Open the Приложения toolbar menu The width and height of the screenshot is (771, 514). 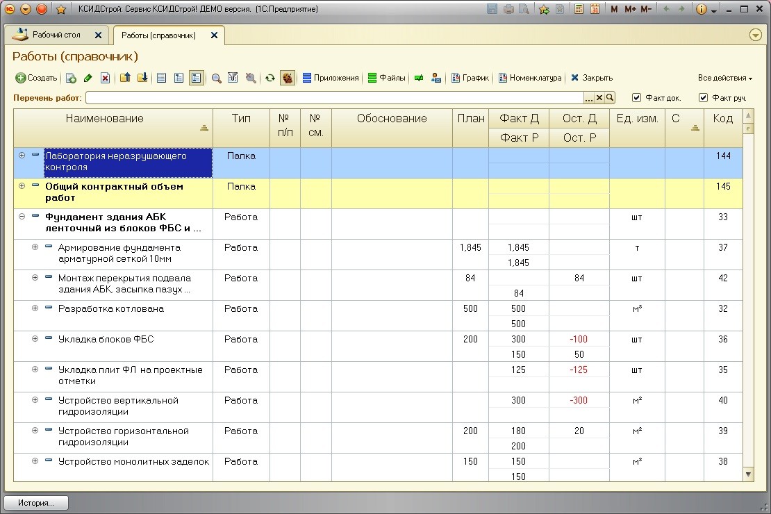(331, 78)
